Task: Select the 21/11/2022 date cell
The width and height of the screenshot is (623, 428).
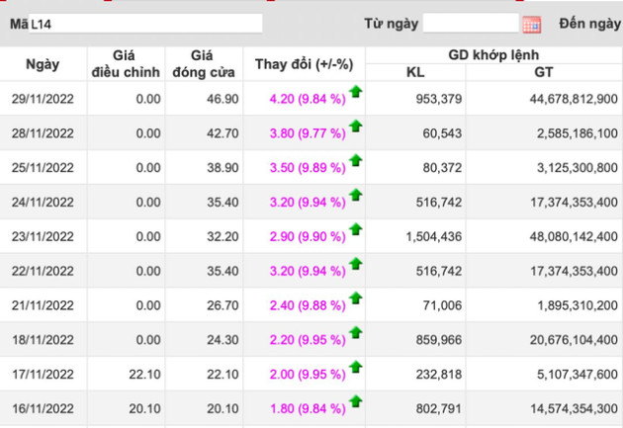Action: 43,305
